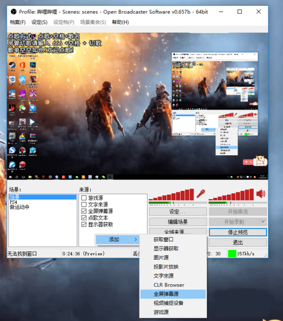This screenshot has height=321, width=283.
Task: Enable the 文字來源 source checkbox
Action: coord(84,204)
